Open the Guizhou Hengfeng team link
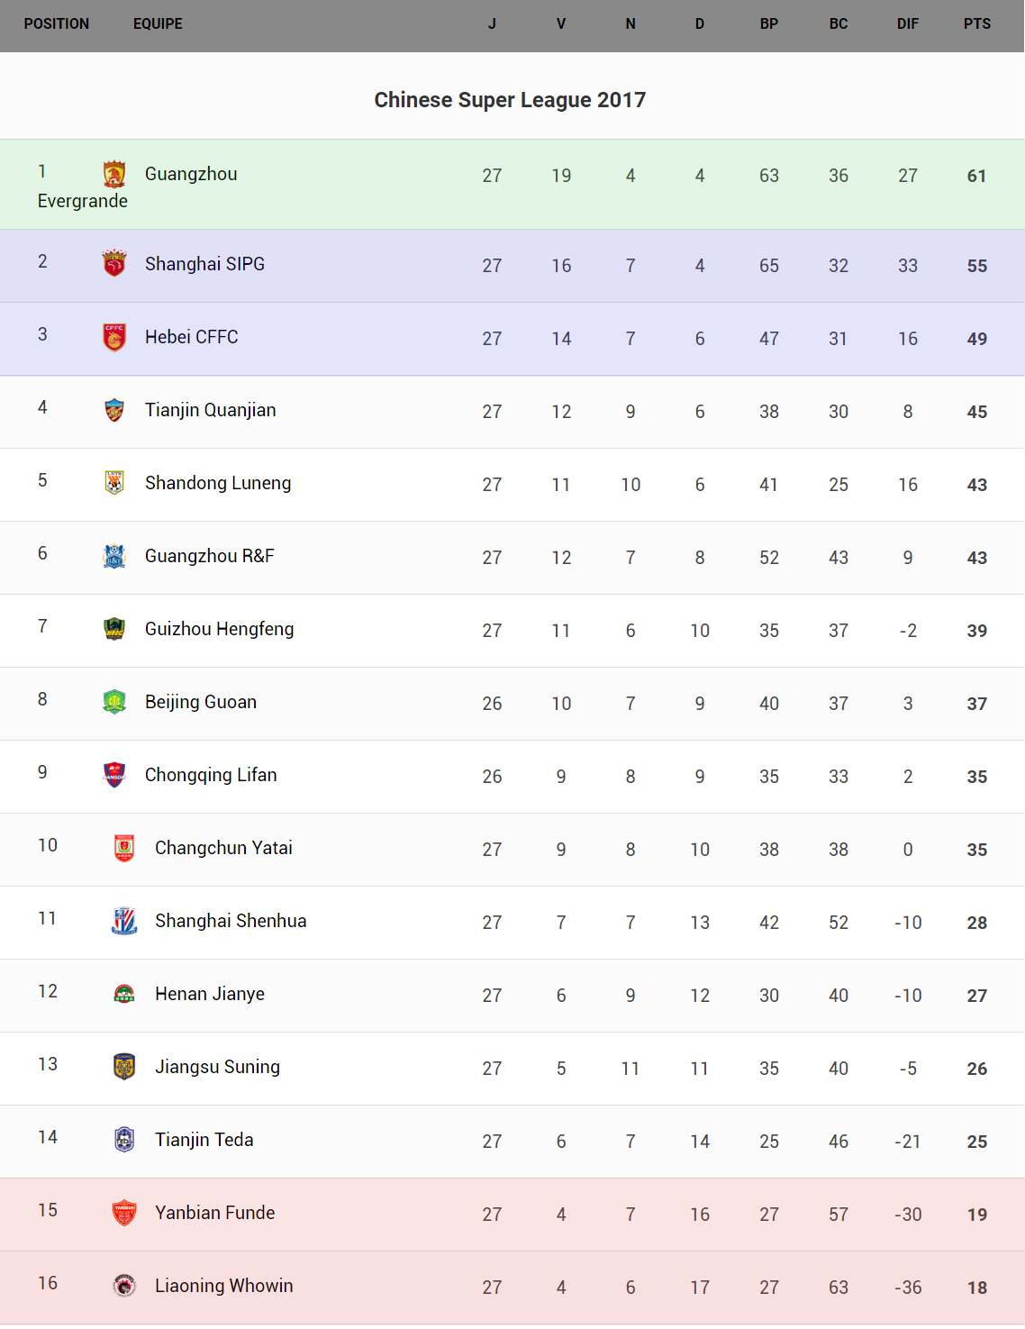 pos(219,629)
